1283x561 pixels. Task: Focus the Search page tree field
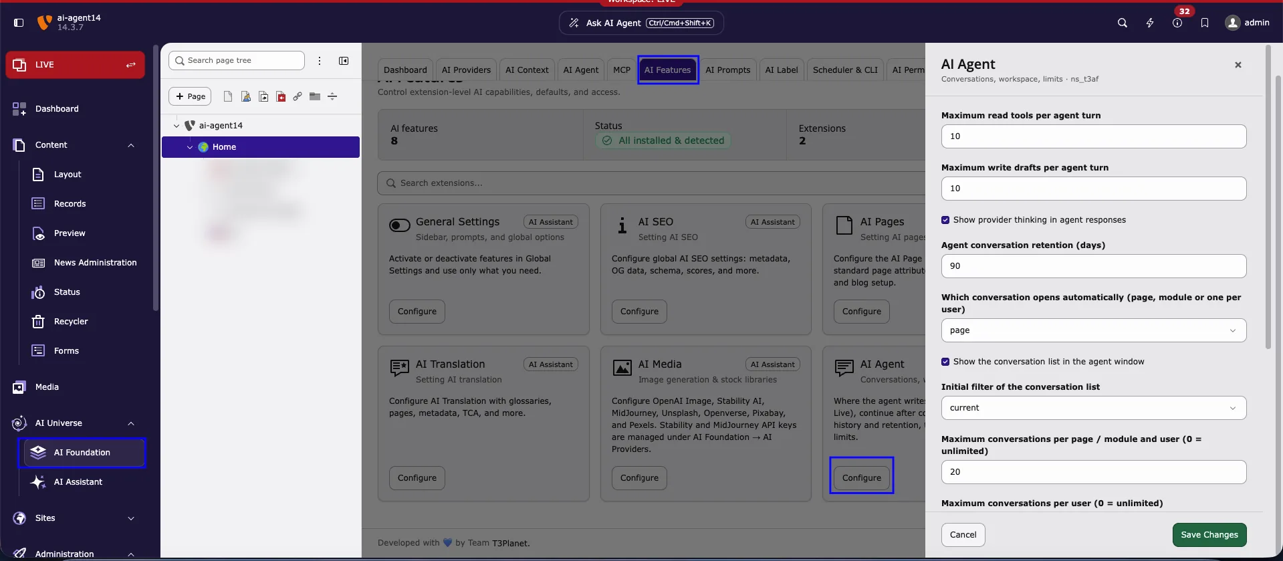click(x=237, y=61)
